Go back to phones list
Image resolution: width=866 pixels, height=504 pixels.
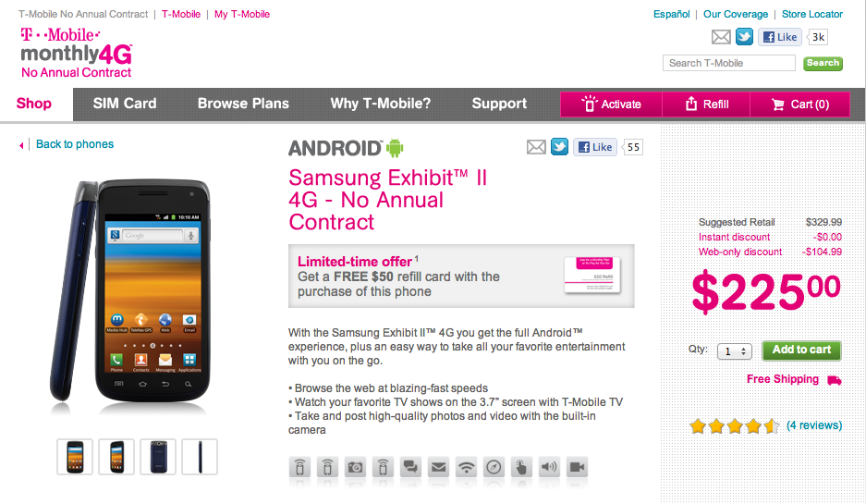pyautogui.click(x=75, y=144)
